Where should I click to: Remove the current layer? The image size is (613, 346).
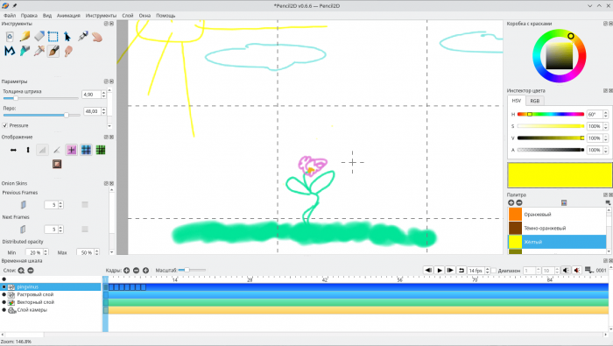pos(31,271)
